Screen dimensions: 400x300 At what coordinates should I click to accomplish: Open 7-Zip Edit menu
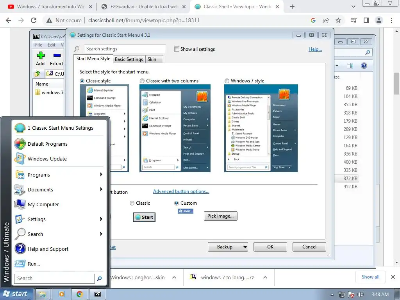tap(52, 45)
